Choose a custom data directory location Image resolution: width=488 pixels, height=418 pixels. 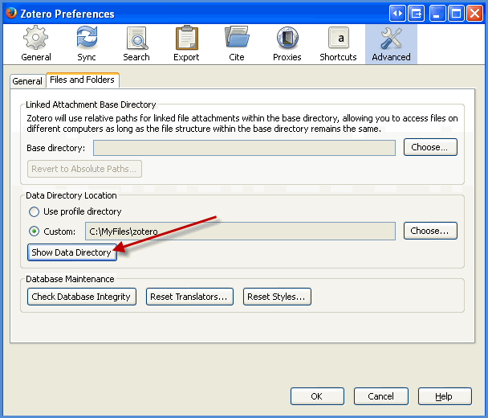click(430, 231)
